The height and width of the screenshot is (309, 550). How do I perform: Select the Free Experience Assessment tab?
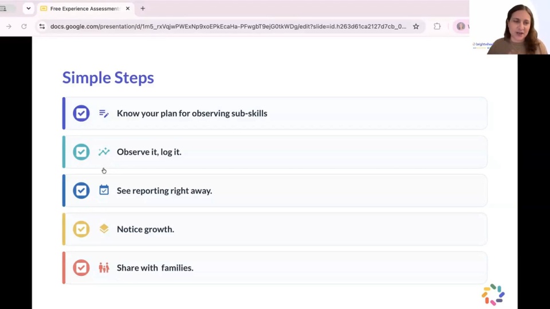tap(85, 9)
